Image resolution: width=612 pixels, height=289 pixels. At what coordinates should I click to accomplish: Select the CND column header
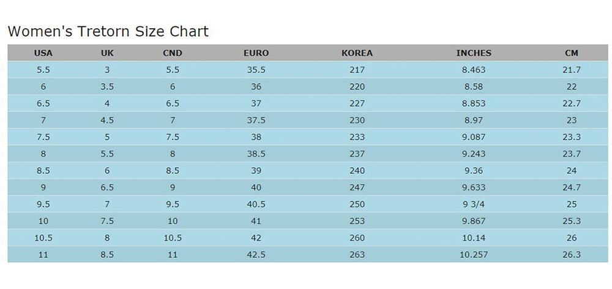pyautogui.click(x=173, y=53)
